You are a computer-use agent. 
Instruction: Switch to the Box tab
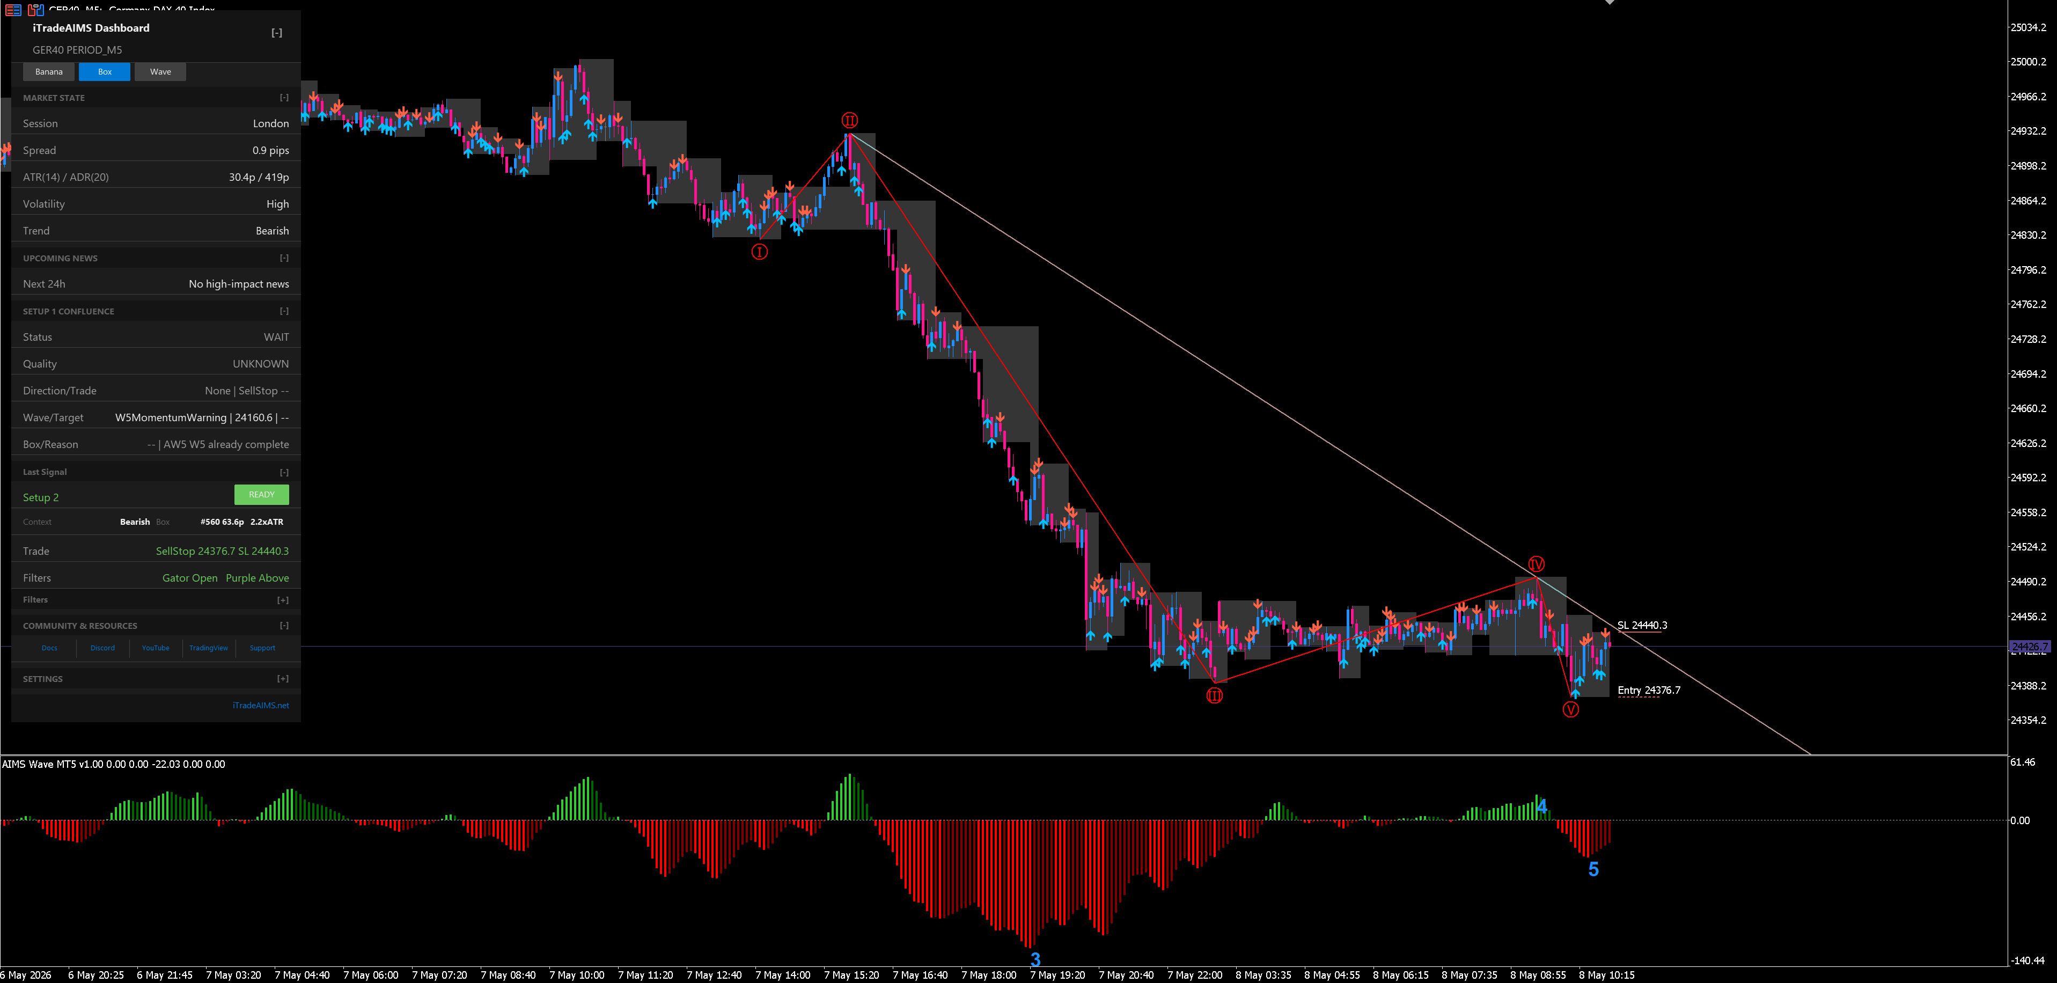[105, 72]
